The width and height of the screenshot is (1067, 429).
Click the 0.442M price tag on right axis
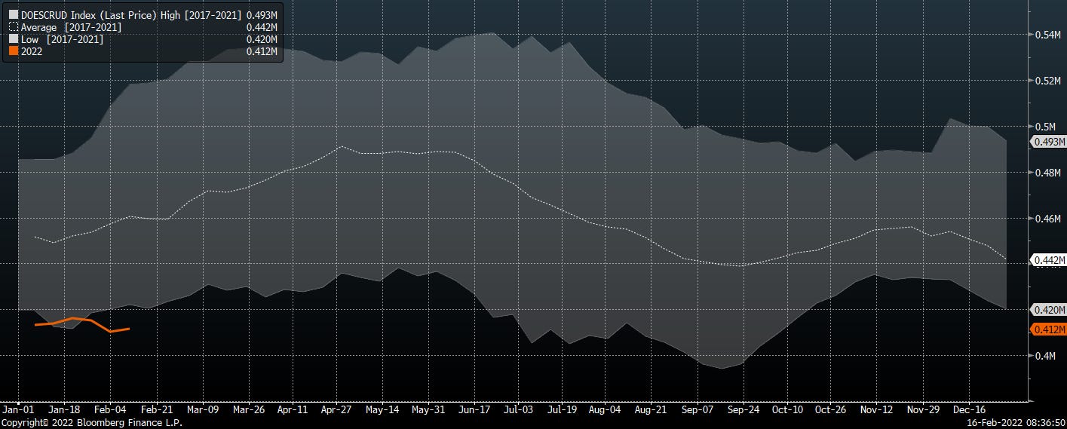point(1048,260)
